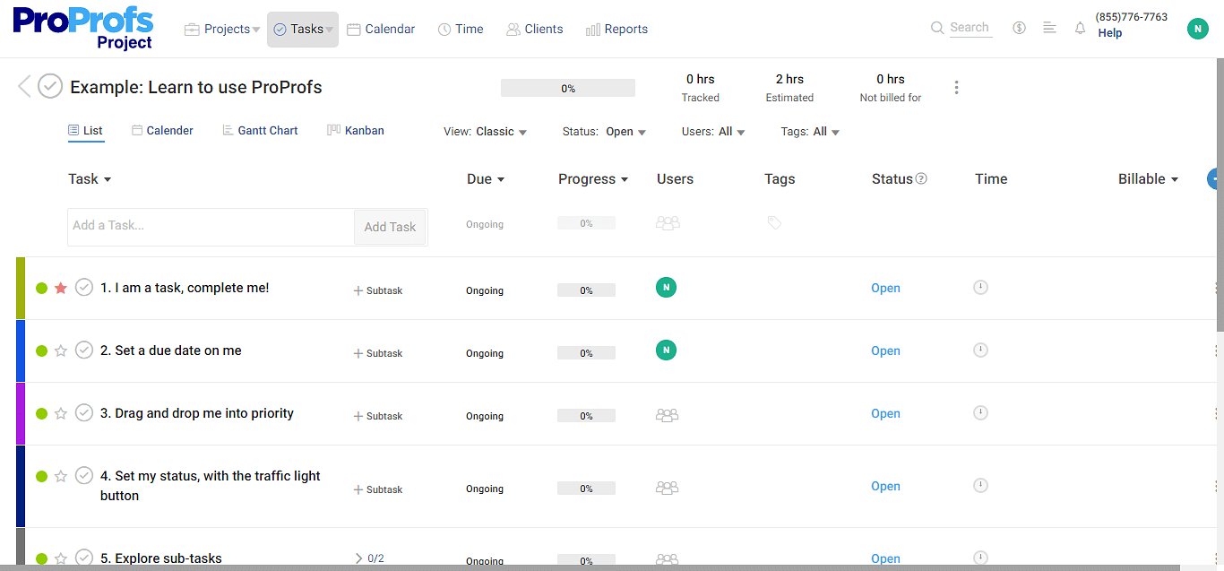Screen dimensions: 1224x571
Task: Open the three-dot project options menu
Action: (x=956, y=87)
